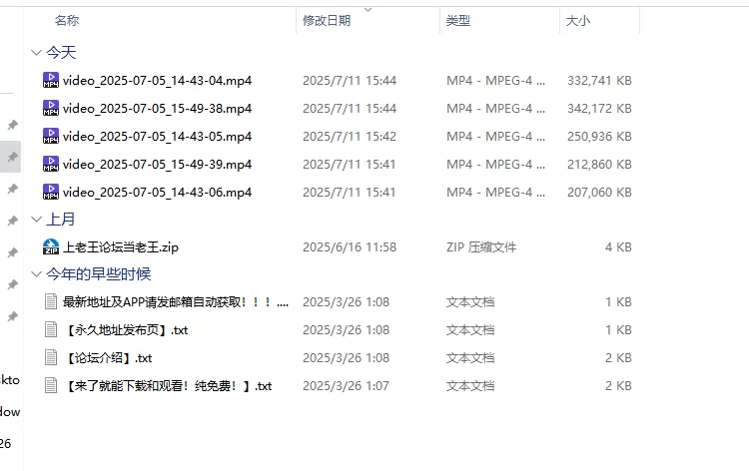Select file video_2025-07-05_15-49-38.mp4
The width and height of the screenshot is (749, 471).
(157, 109)
